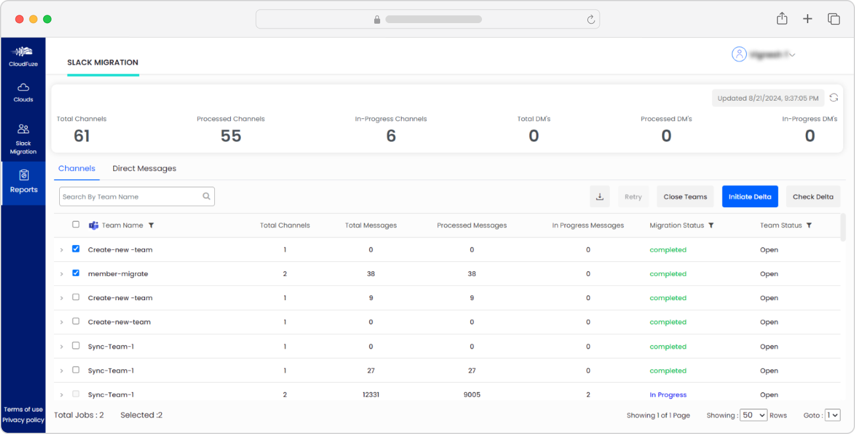Click the Team Status filter icon
The image size is (855, 434).
(809, 226)
